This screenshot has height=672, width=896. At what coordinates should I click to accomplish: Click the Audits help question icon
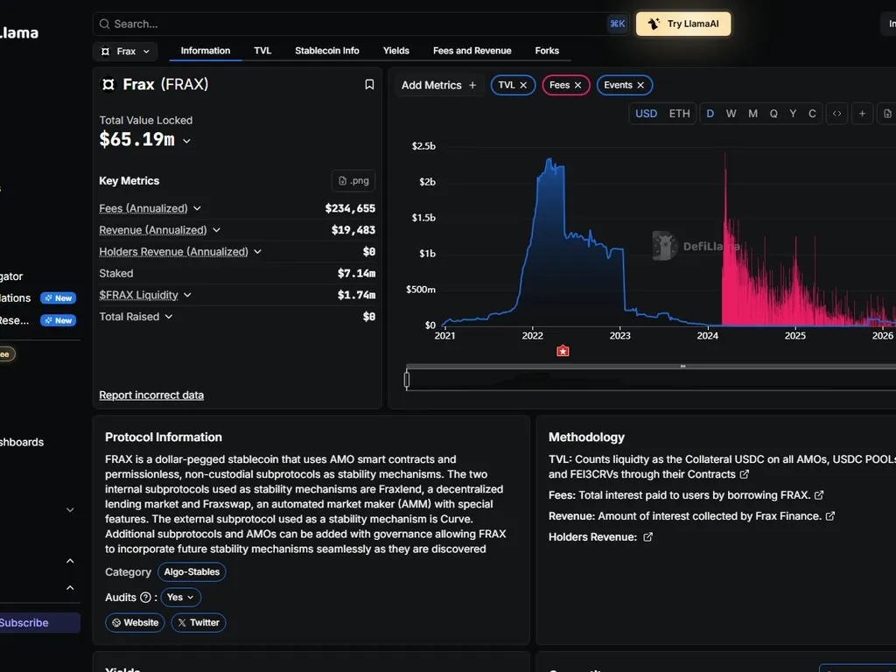tap(146, 598)
